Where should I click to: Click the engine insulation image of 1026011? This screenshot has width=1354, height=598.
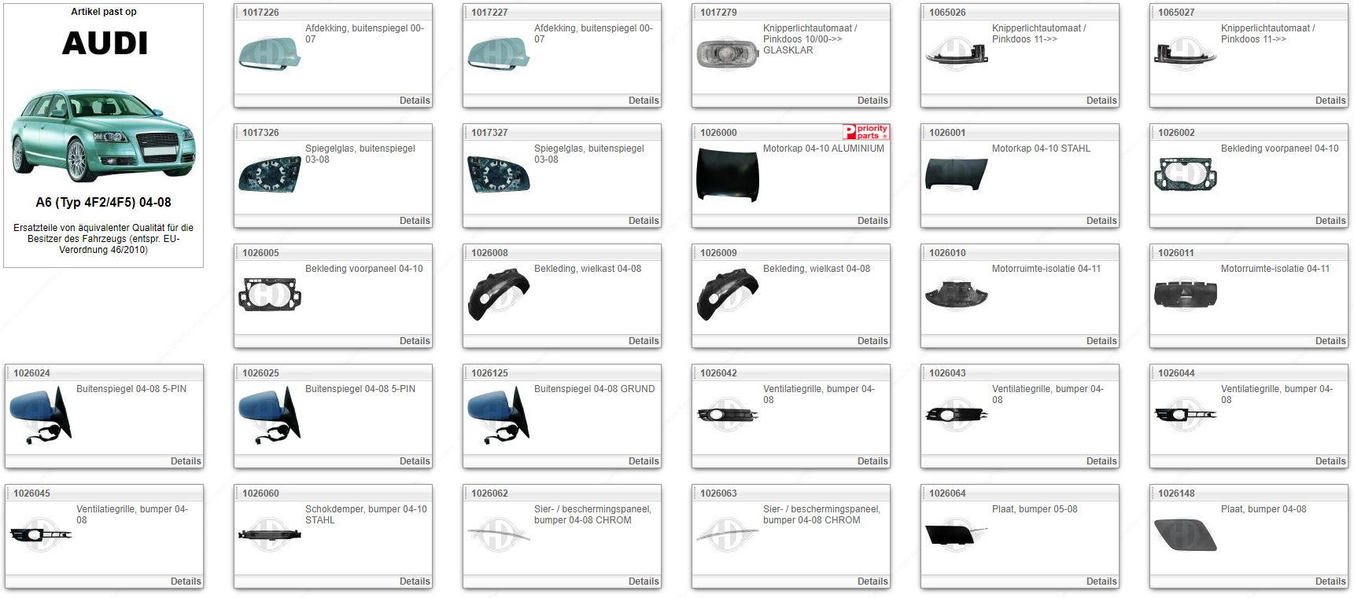tap(1186, 295)
